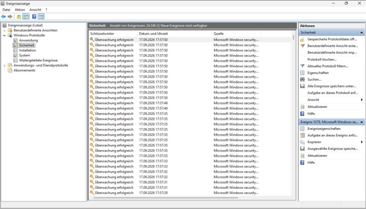Select the event row dated 17:57:33 first
This screenshot has width=366, height=209.
coord(190,161)
